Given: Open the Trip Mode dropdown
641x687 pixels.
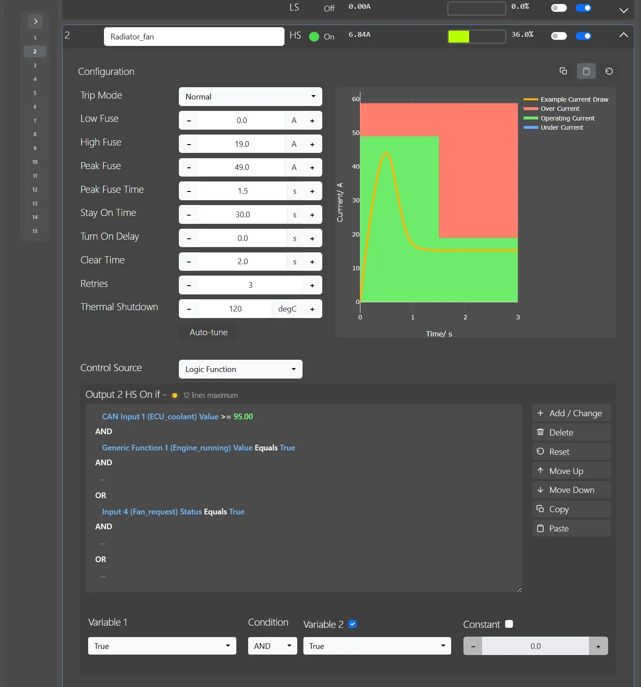Looking at the screenshot, I should pyautogui.click(x=250, y=97).
